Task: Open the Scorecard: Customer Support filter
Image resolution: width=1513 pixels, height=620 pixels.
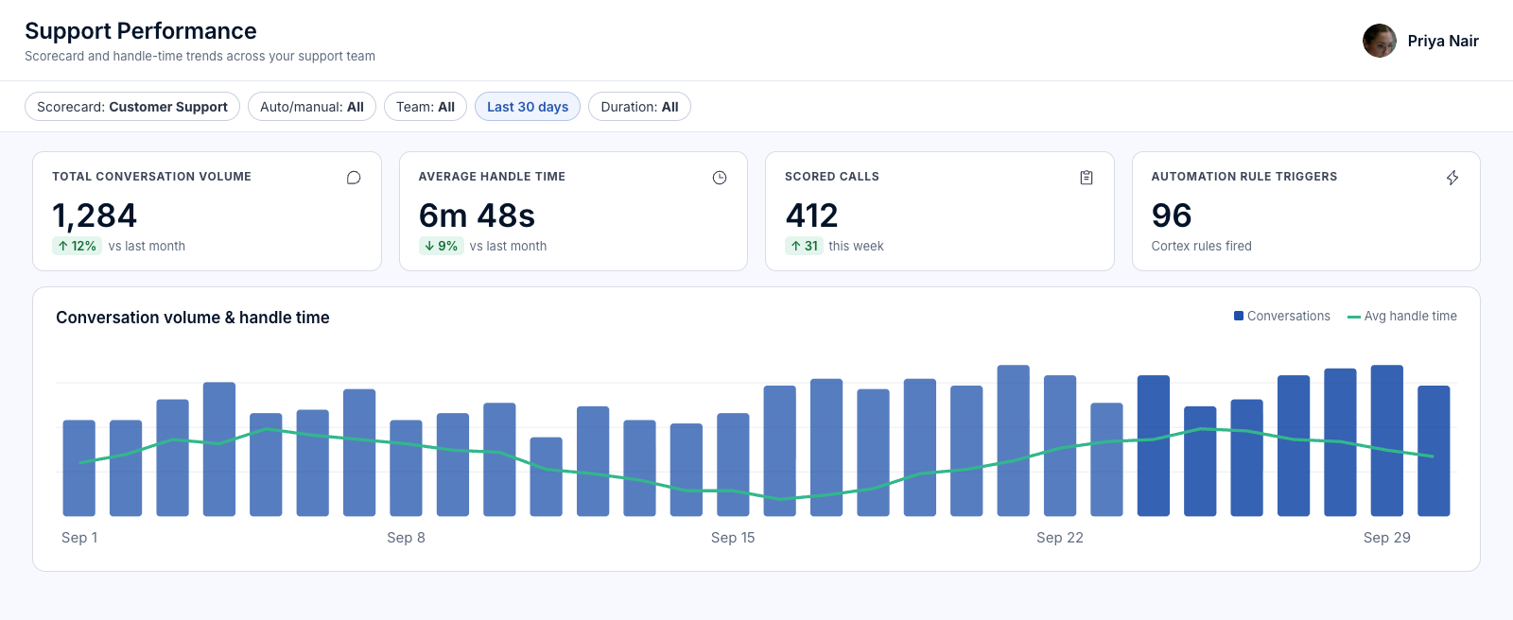Action: pos(132,107)
